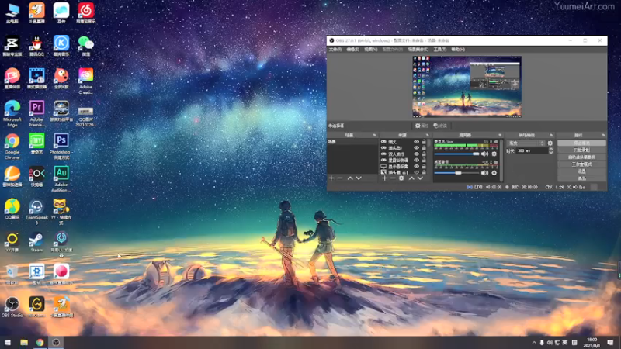The width and height of the screenshot is (621, 349).
Task: Click the transition duration 300 ms field
Action: 532,150
